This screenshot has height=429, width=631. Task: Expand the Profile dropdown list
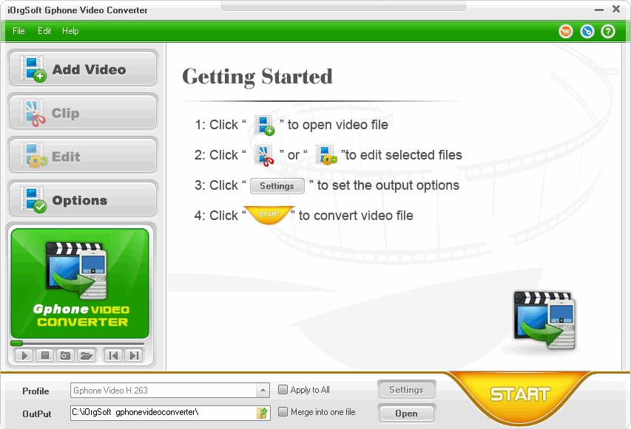click(x=263, y=391)
